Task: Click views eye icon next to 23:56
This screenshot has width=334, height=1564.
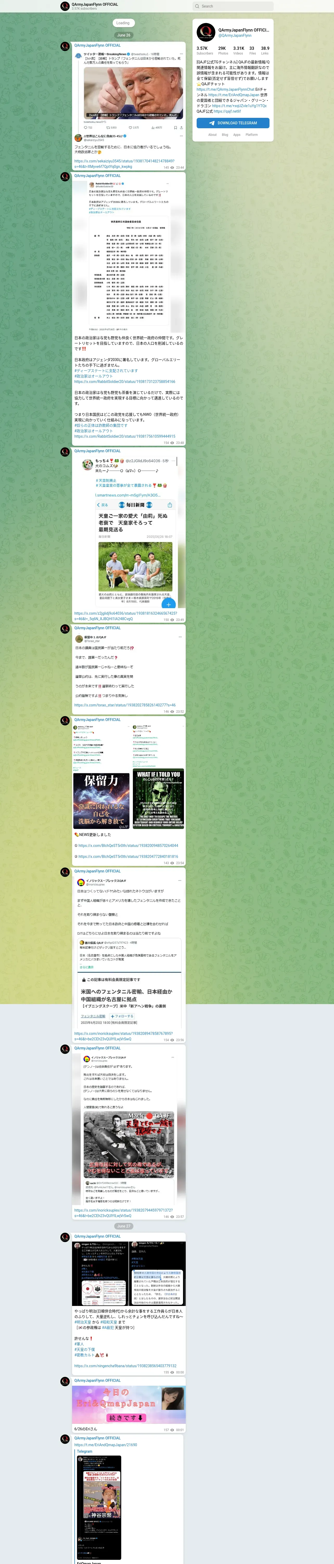Action: click(x=173, y=1040)
